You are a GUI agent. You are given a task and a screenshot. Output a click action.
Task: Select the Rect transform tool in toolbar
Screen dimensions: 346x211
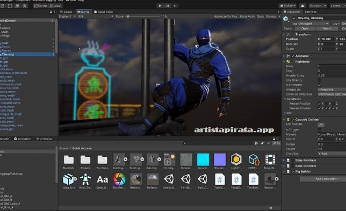tap(10, 6)
